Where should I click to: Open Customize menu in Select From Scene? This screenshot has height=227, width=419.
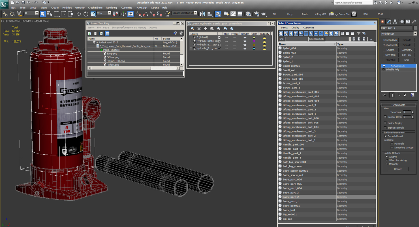[308, 28]
